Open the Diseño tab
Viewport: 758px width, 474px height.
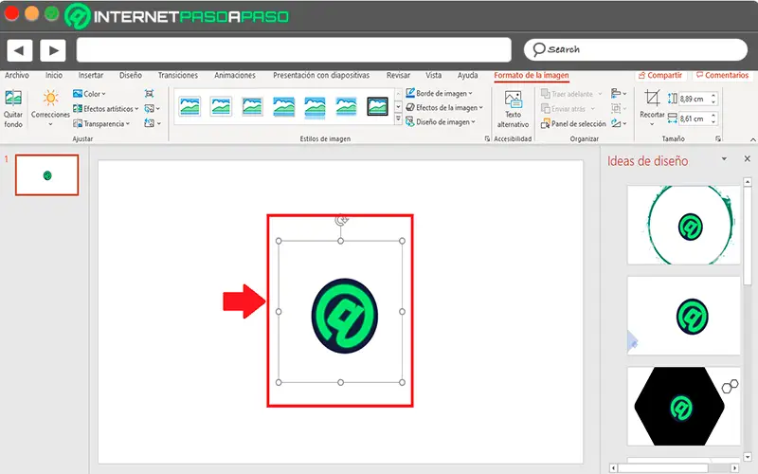tap(131, 75)
